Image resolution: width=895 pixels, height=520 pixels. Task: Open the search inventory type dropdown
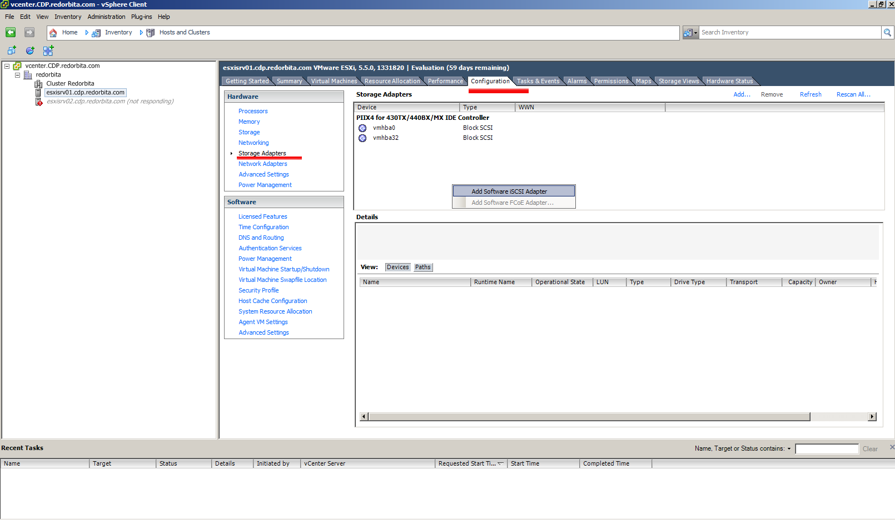[690, 33]
